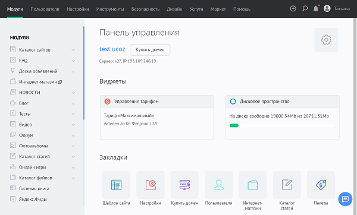Screen dimensions: 357x215
Task: Open the Помощь top menu
Action: 242,9
